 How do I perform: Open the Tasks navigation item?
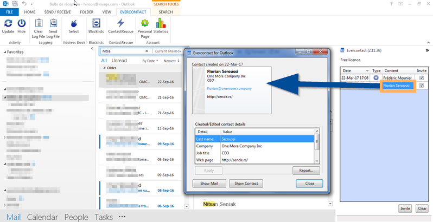click(104, 217)
